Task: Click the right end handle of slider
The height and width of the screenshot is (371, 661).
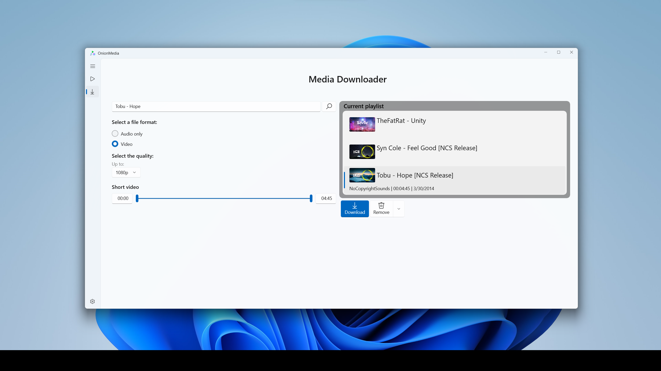Action: point(311,198)
